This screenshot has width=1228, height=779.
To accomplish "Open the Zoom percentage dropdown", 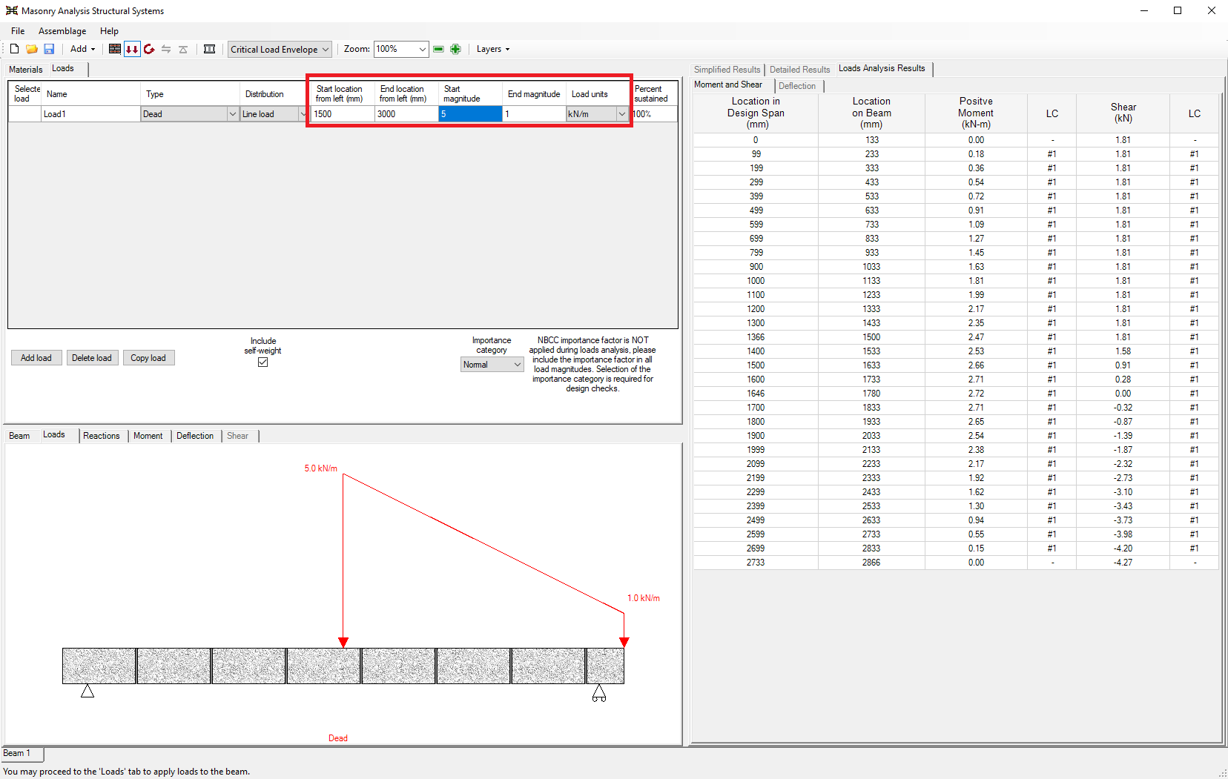I will click(x=422, y=49).
